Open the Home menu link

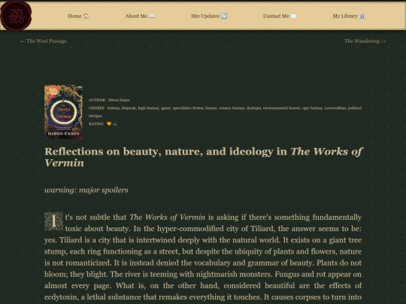pos(78,16)
